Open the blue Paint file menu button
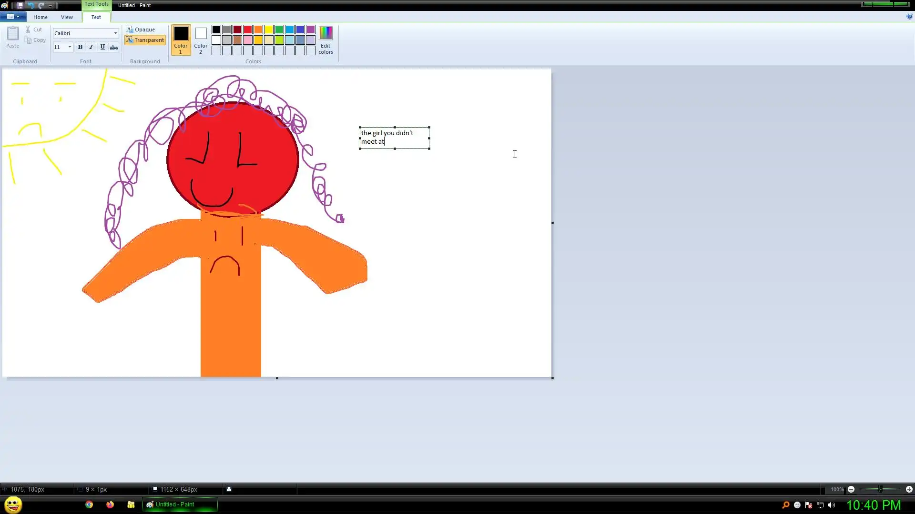Screen dimensions: 915x514 [x=13, y=17]
